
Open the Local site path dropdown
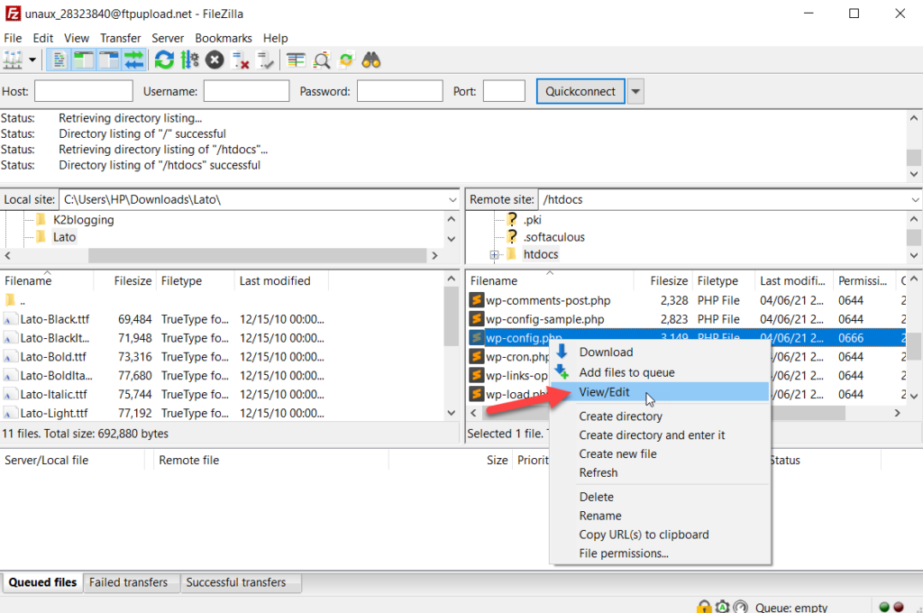click(x=452, y=199)
